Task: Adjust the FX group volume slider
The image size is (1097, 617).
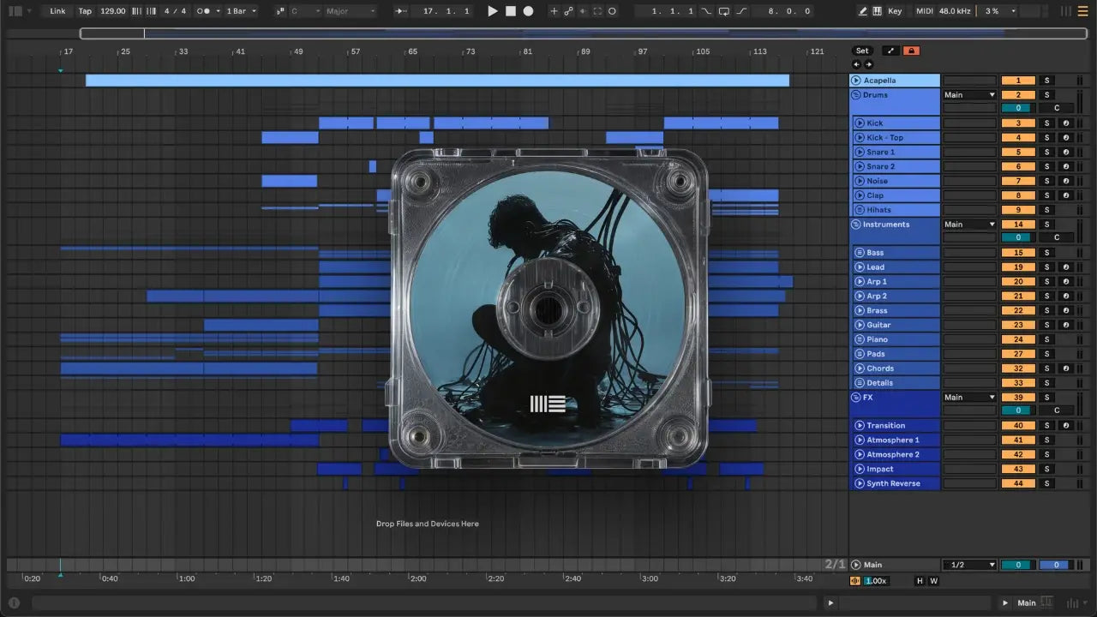Action: [x=1018, y=410]
